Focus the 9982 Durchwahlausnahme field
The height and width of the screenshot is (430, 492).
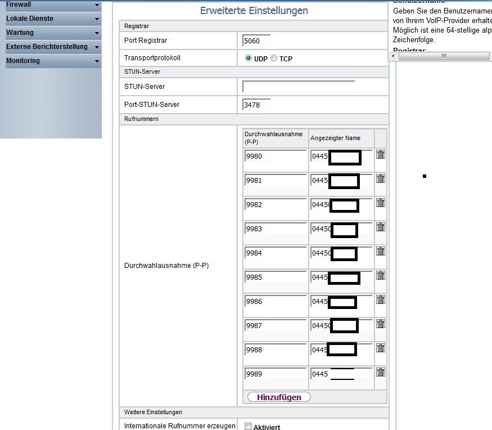pos(276,204)
